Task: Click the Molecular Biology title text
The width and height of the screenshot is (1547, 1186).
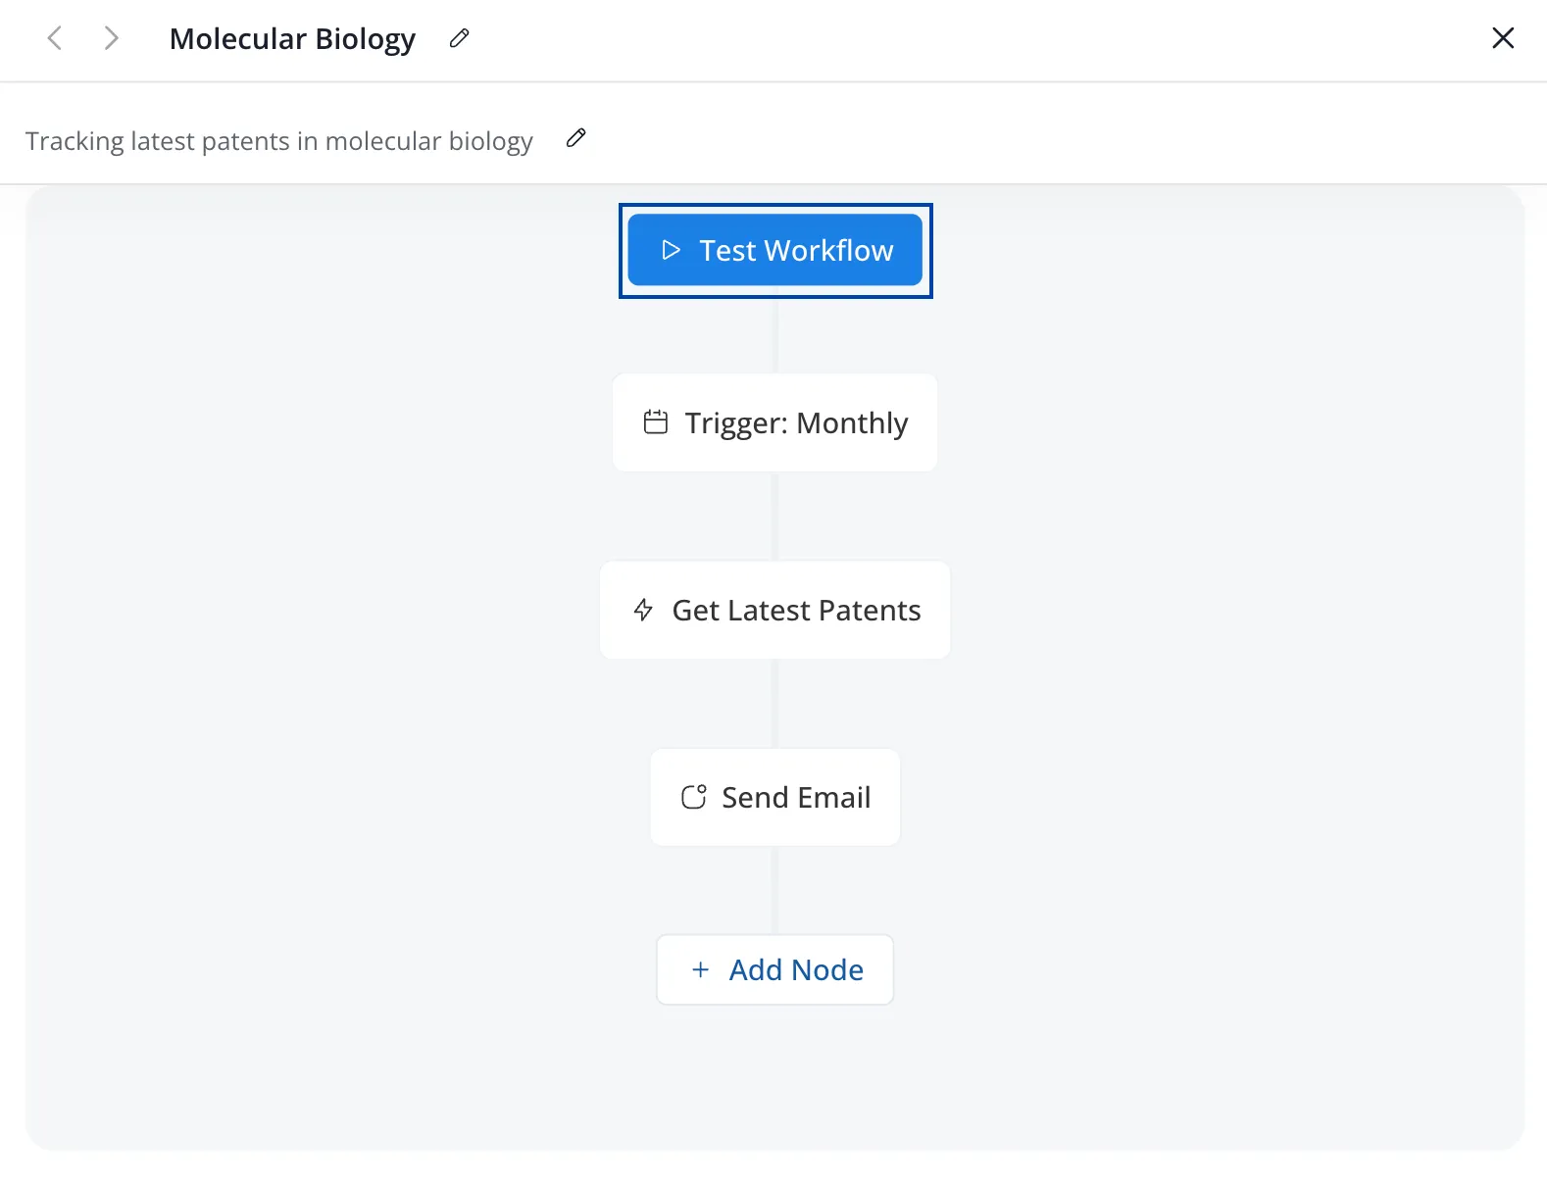Action: point(292,39)
